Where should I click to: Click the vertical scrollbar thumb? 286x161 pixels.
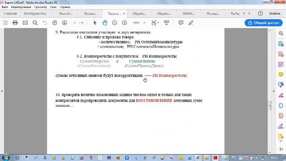[x=269, y=106]
